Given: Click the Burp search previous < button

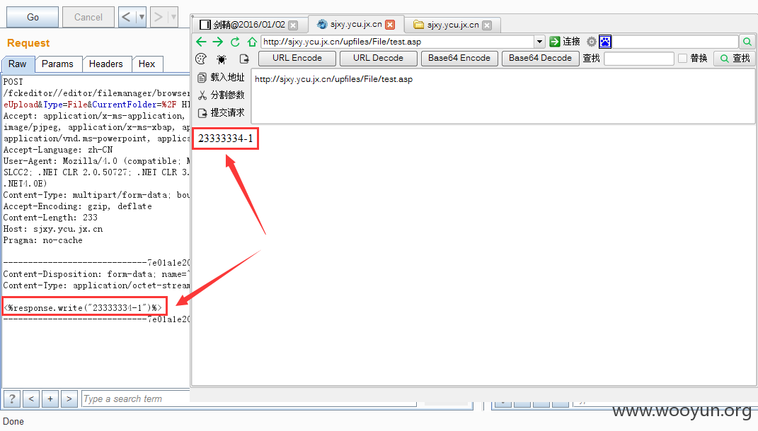Looking at the screenshot, I should click(31, 399).
